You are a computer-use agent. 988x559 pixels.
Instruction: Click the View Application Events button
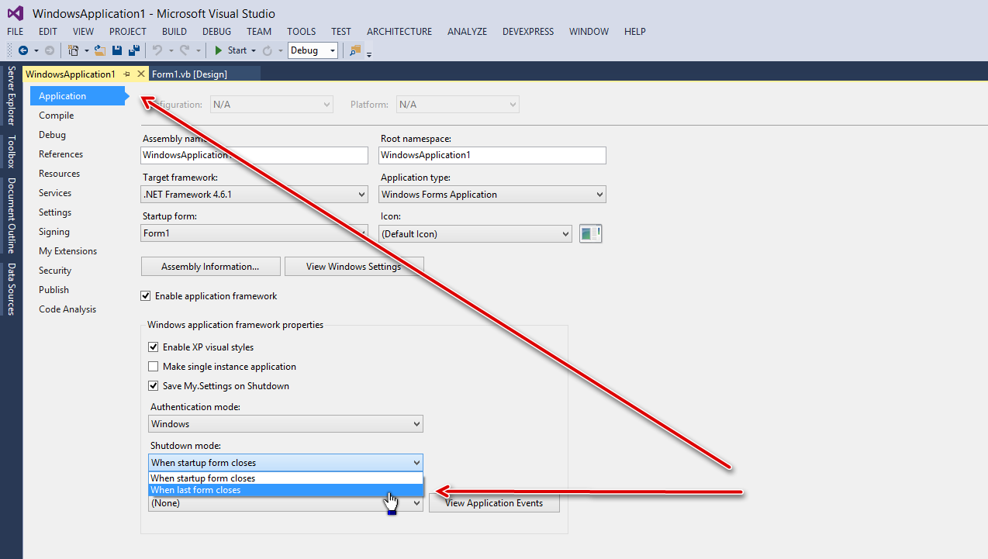493,503
